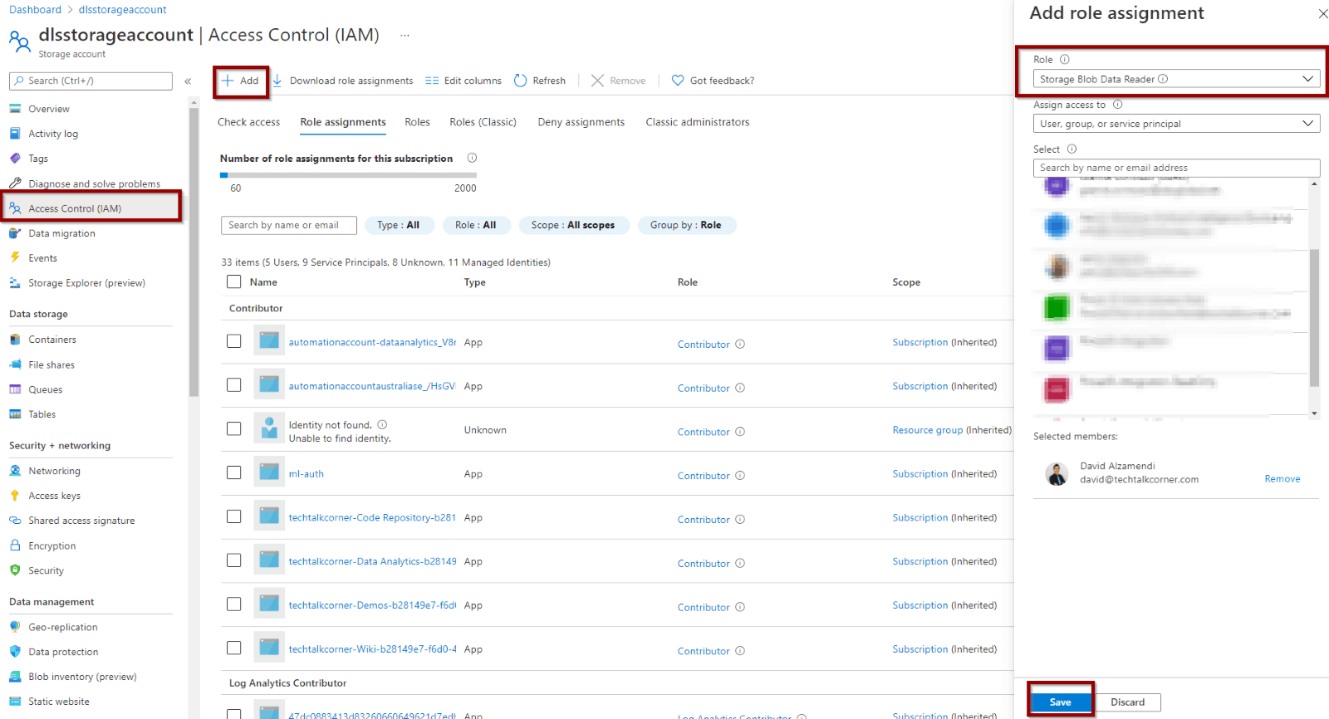1329x719 pixels.
Task: Click the Discard button
Action: pos(1127,702)
